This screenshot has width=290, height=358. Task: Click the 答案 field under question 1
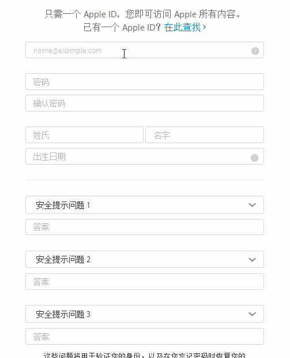point(145,227)
